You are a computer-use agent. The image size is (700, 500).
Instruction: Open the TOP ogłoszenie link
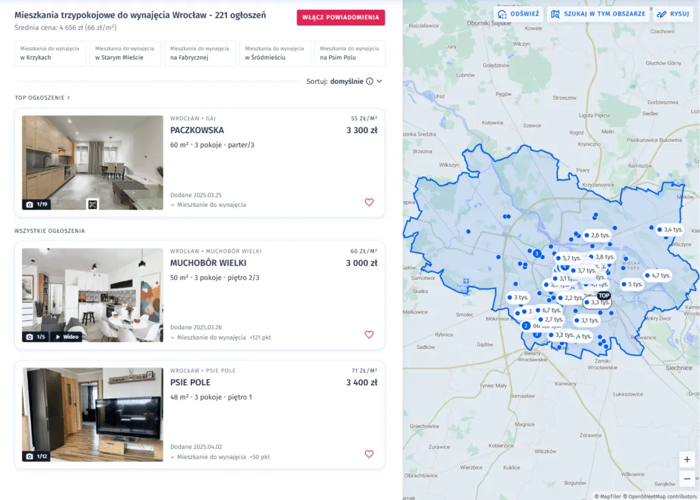coord(42,98)
